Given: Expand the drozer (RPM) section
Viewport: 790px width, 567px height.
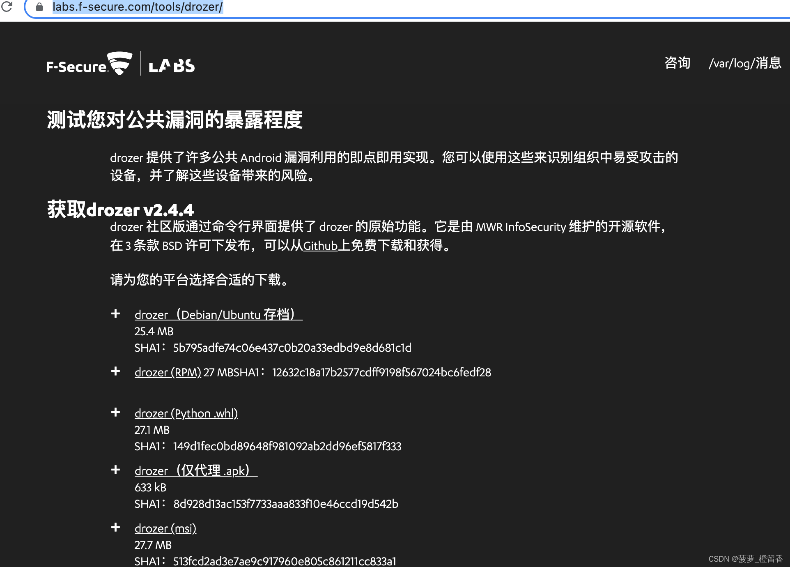Looking at the screenshot, I should coord(115,371).
